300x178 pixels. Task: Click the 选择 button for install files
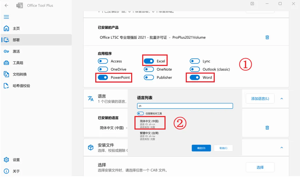coord(260,167)
